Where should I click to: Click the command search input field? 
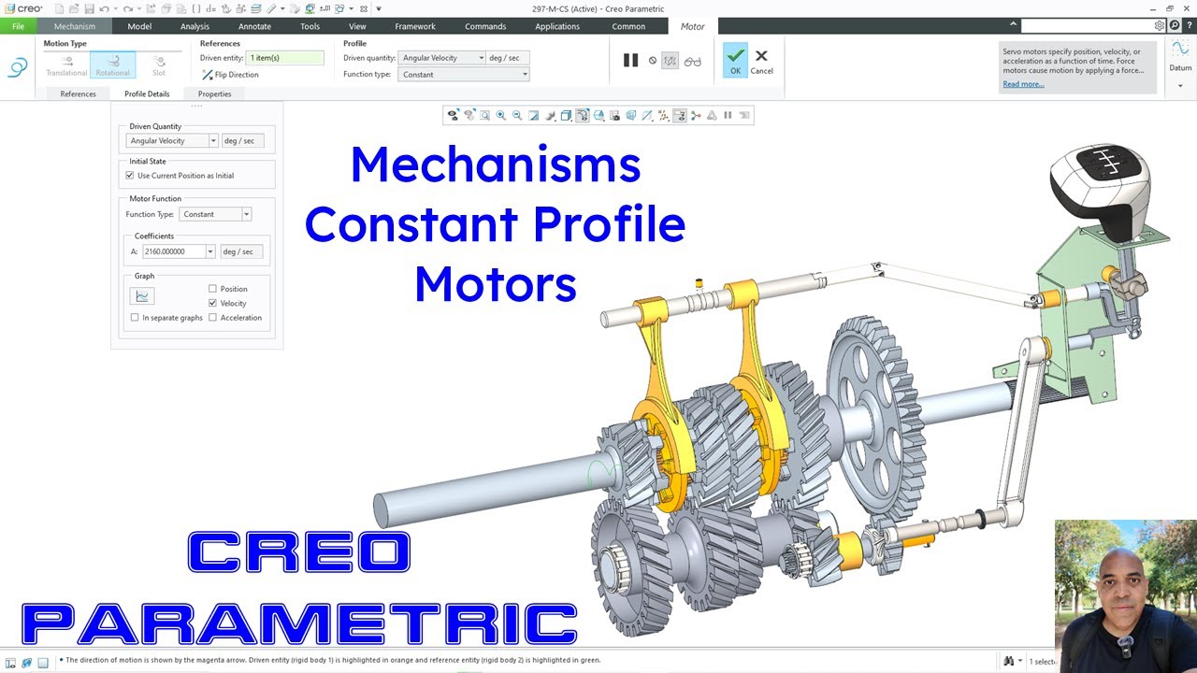point(1087,26)
